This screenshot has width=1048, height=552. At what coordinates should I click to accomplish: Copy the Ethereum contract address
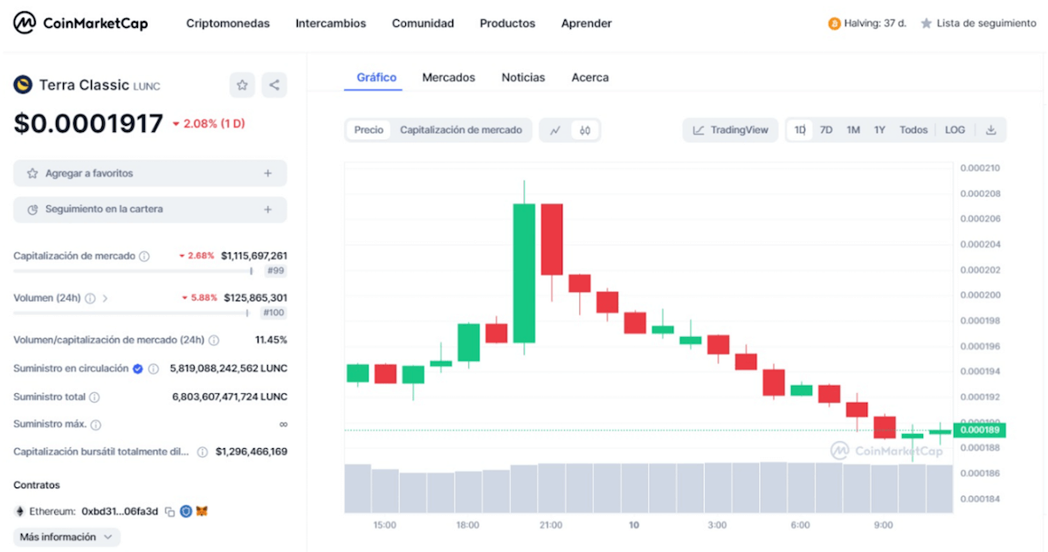pos(169,512)
